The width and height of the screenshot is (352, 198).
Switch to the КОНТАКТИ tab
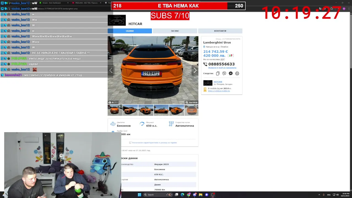click(x=220, y=31)
